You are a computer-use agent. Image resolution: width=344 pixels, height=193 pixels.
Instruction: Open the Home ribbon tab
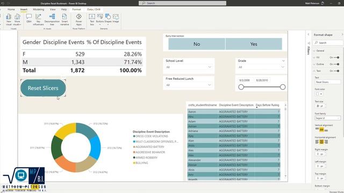[11, 10]
